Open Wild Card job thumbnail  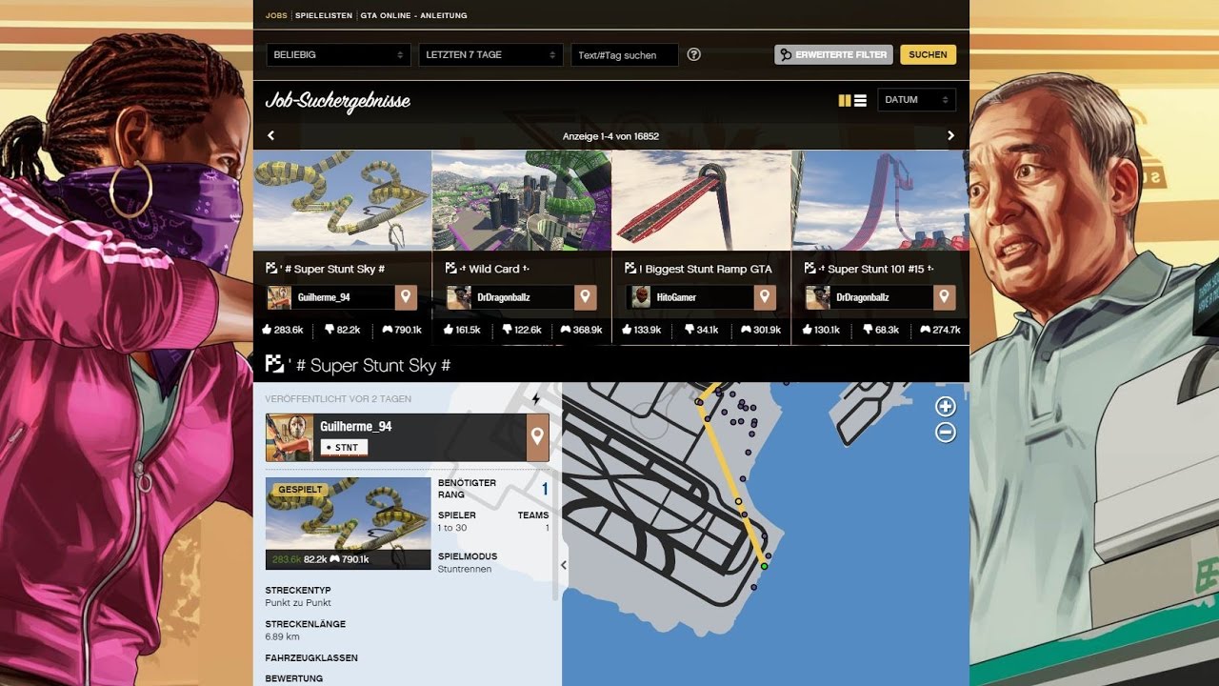522,200
